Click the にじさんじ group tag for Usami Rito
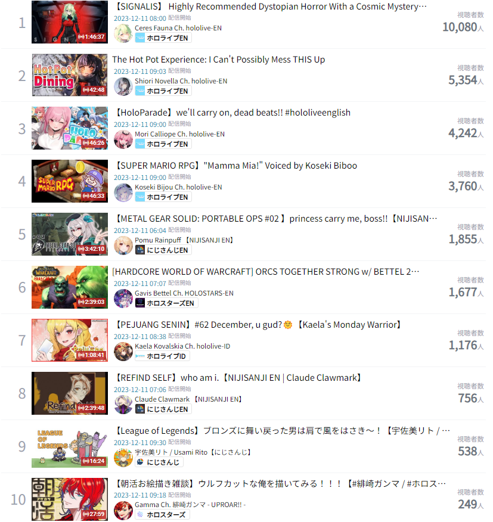493x522 pixels. [x=159, y=462]
